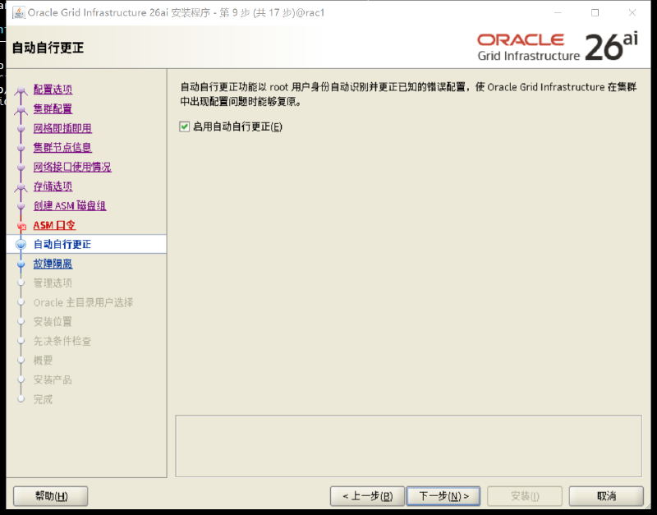Click the 下一步(N) button
The height and width of the screenshot is (515, 657).
(443, 496)
